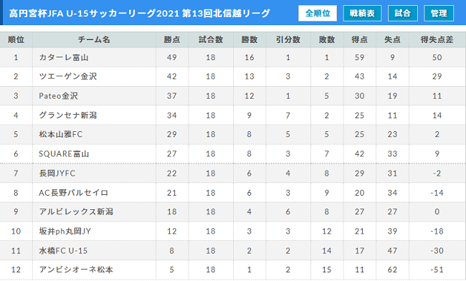
Task: Click the チーム名 column header
Action: (94, 40)
